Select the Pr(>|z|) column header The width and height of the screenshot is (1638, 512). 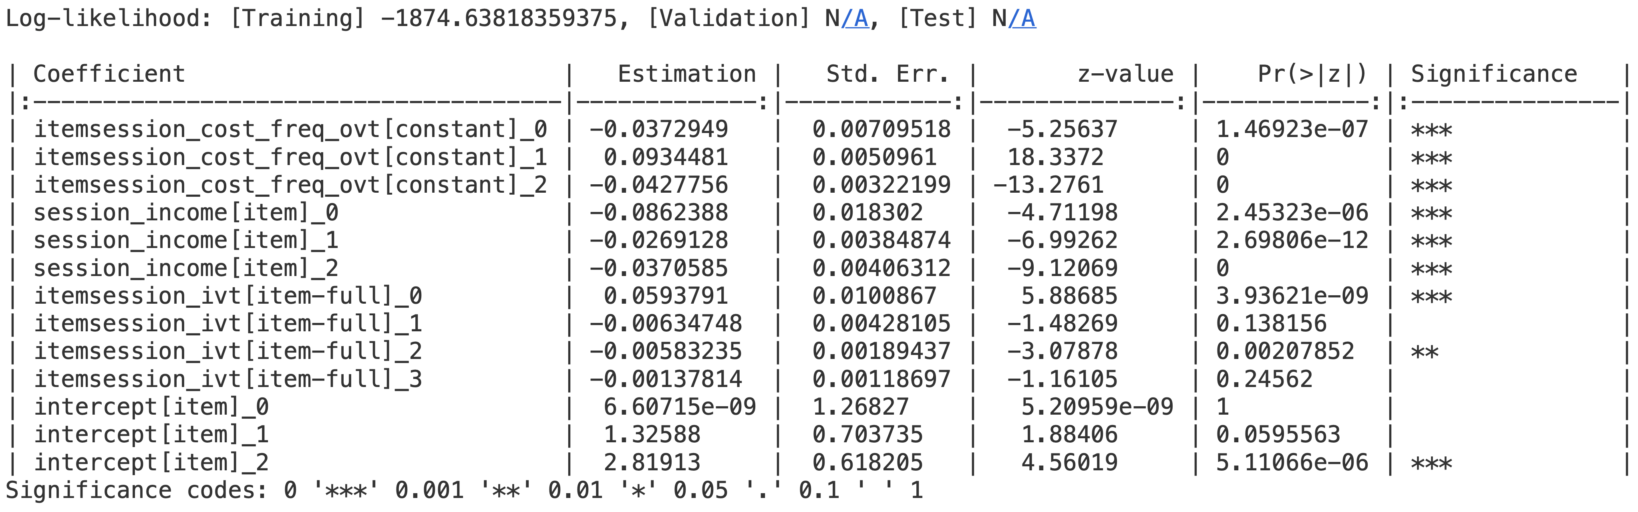(1312, 74)
